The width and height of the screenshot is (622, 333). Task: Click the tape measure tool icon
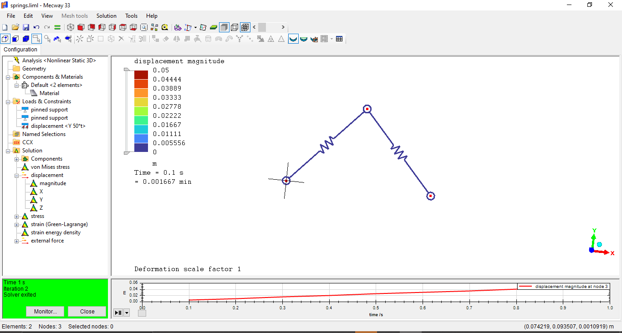pos(165,27)
